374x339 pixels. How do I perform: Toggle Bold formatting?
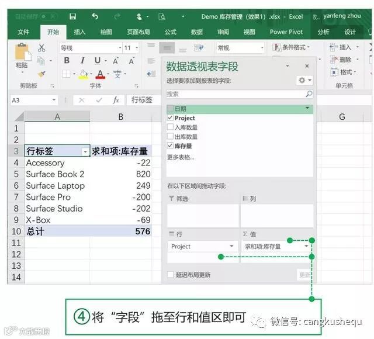[67, 61]
